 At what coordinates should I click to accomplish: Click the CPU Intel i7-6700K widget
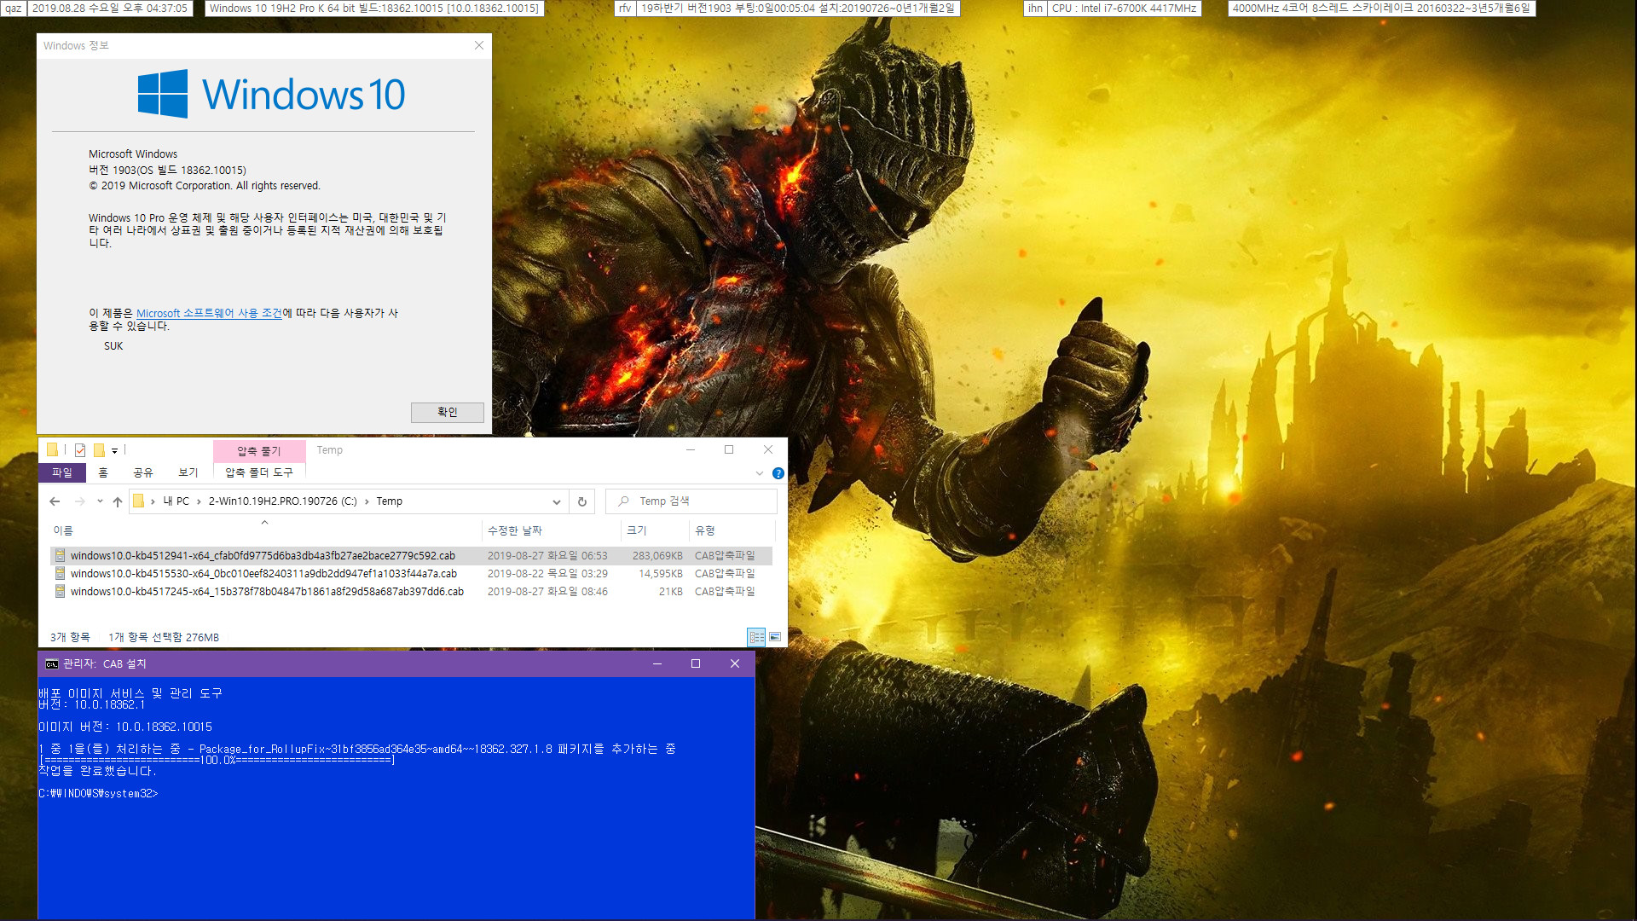[x=1124, y=9]
